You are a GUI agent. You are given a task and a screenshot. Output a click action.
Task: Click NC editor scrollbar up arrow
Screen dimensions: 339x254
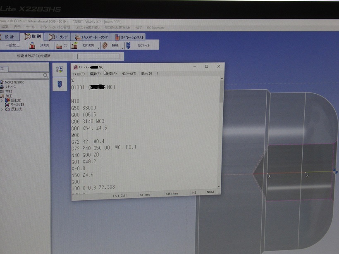(222, 78)
